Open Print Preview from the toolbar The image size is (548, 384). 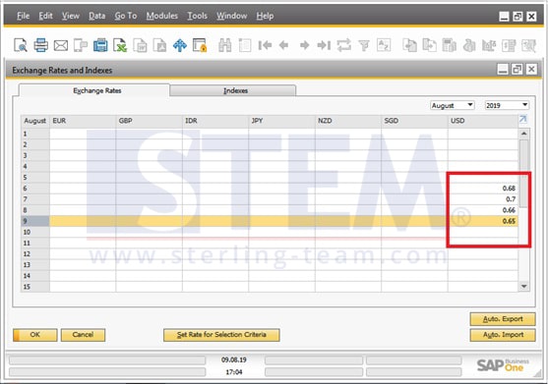[21, 45]
